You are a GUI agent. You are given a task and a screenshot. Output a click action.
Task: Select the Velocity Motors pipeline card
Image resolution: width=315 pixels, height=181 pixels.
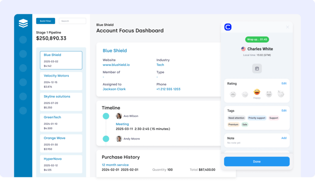pos(61,81)
